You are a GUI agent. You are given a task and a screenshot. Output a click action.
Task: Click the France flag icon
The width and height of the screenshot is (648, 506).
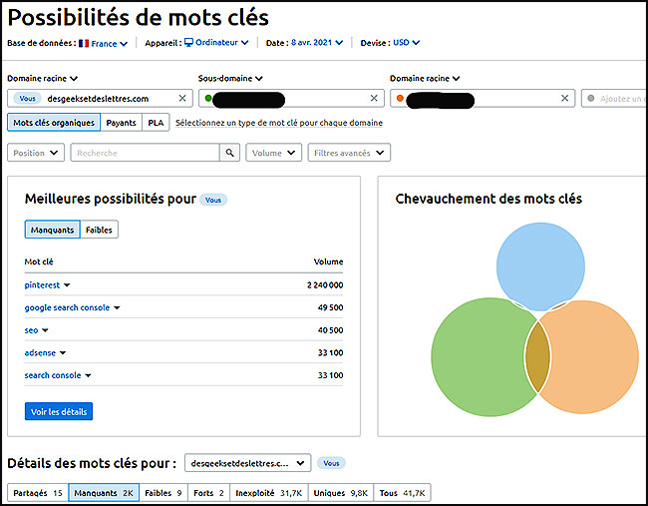tap(84, 43)
